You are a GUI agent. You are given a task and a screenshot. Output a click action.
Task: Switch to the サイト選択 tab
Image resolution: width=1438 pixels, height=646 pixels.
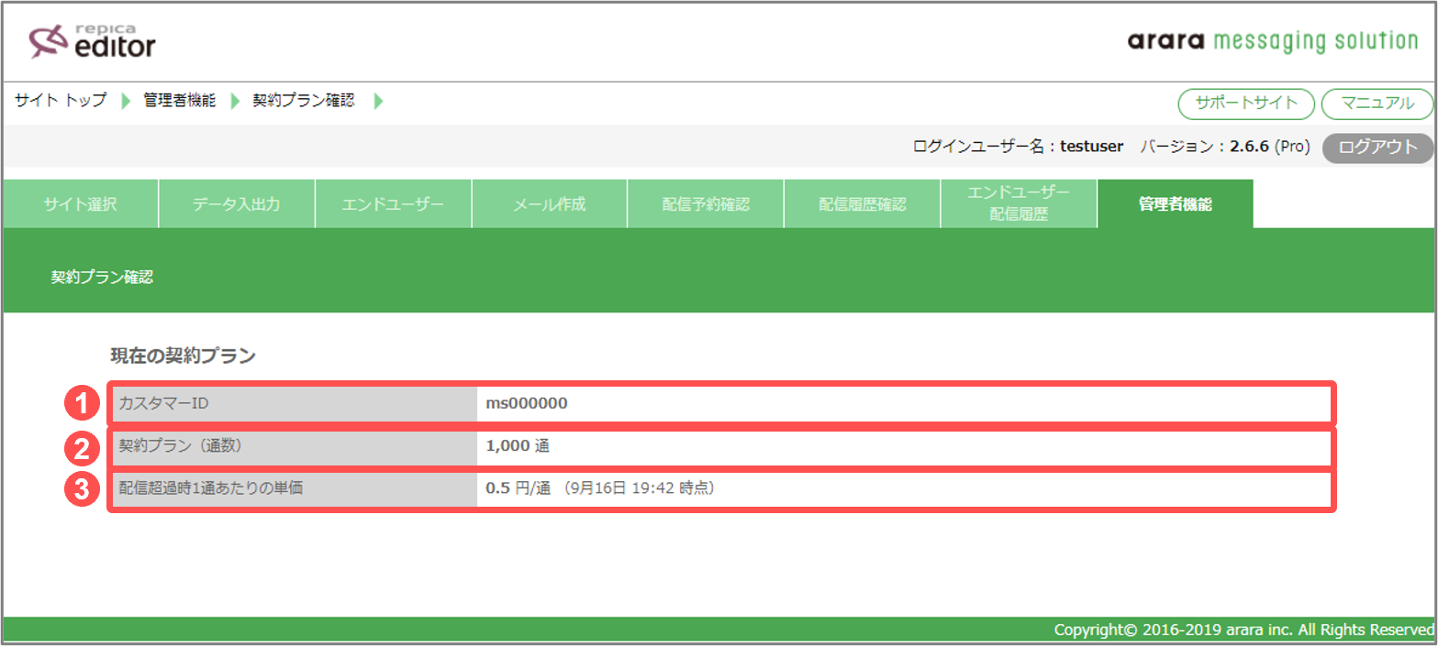[80, 204]
